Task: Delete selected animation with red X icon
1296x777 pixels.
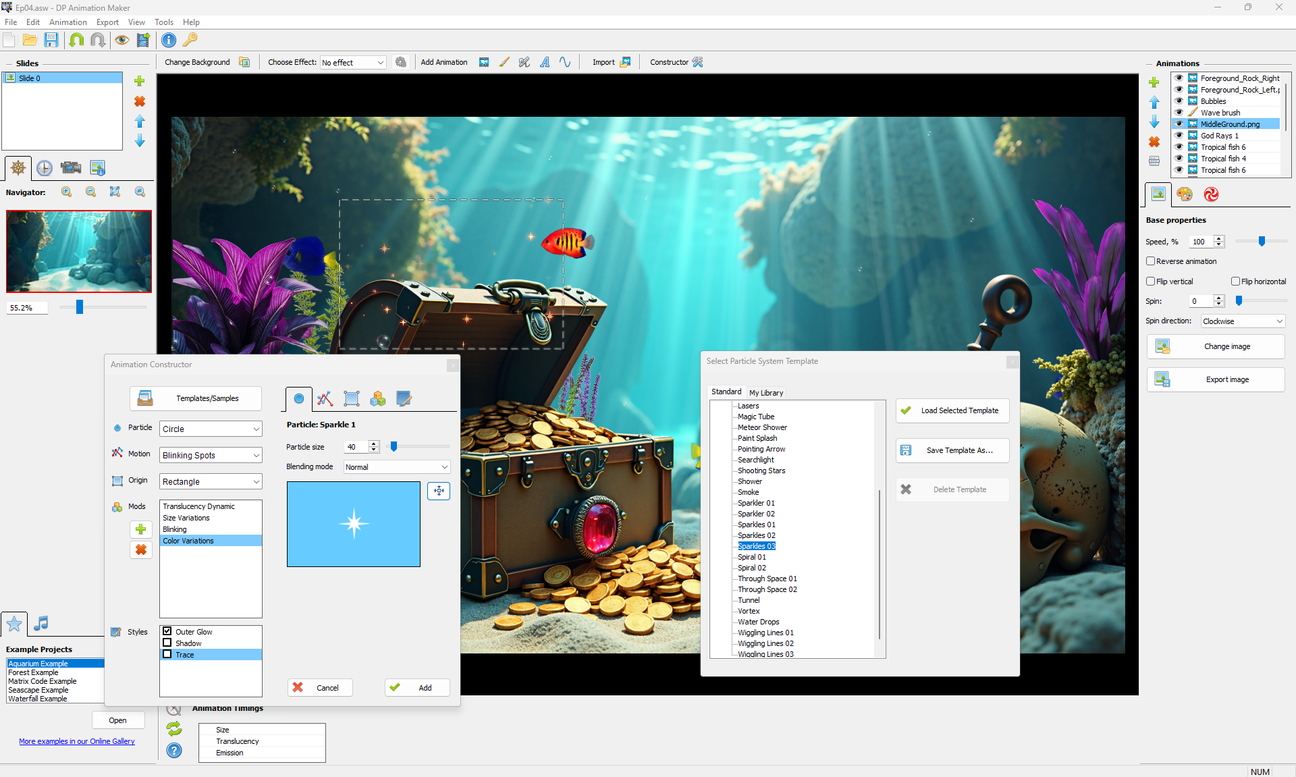Action: 1154,142
